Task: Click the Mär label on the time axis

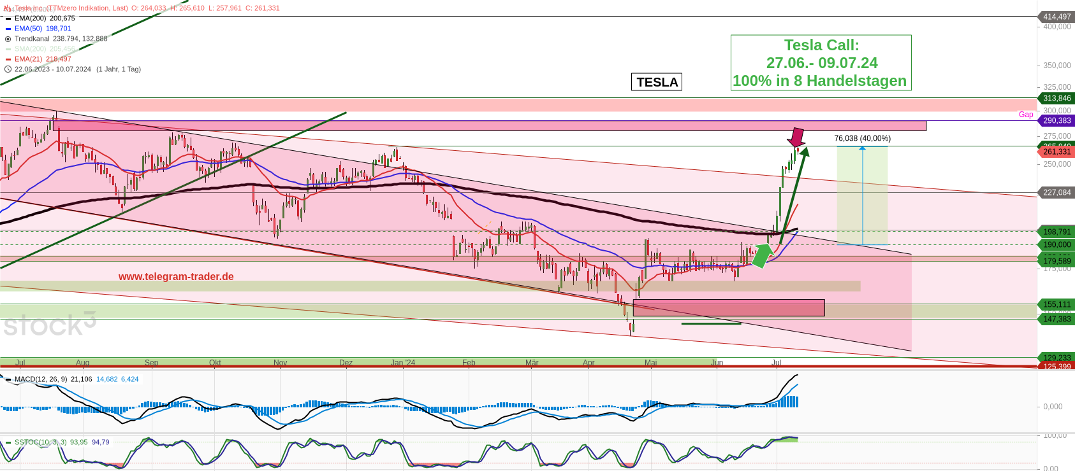Action: coord(532,363)
